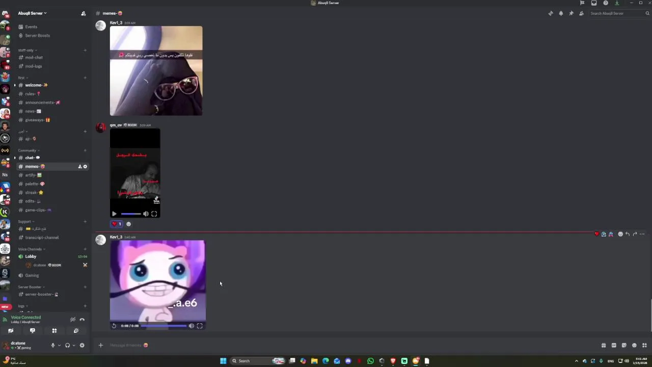Play the qm_ov video
The image size is (652, 367).
(x=114, y=214)
